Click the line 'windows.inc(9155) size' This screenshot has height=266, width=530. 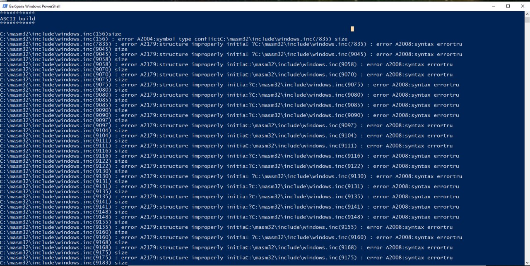pos(64,222)
